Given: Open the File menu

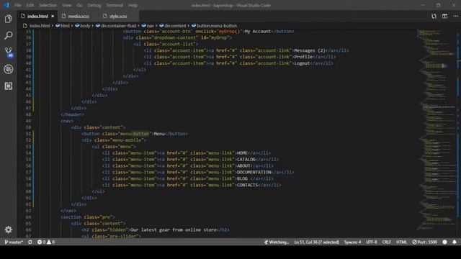Looking at the screenshot, I should pos(17,5).
